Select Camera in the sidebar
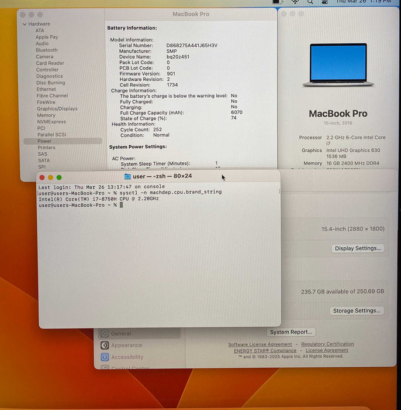The height and width of the screenshot is (410, 401). 44,56
